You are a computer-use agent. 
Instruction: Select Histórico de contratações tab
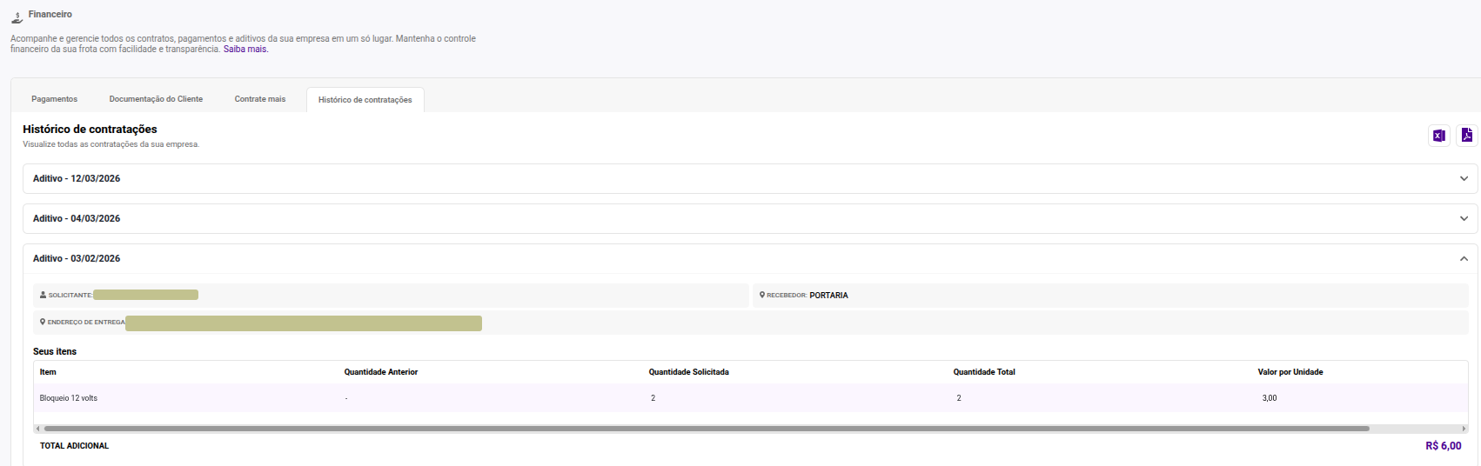(x=365, y=100)
